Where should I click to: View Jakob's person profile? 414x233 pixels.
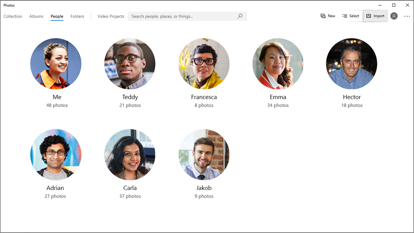204,154
